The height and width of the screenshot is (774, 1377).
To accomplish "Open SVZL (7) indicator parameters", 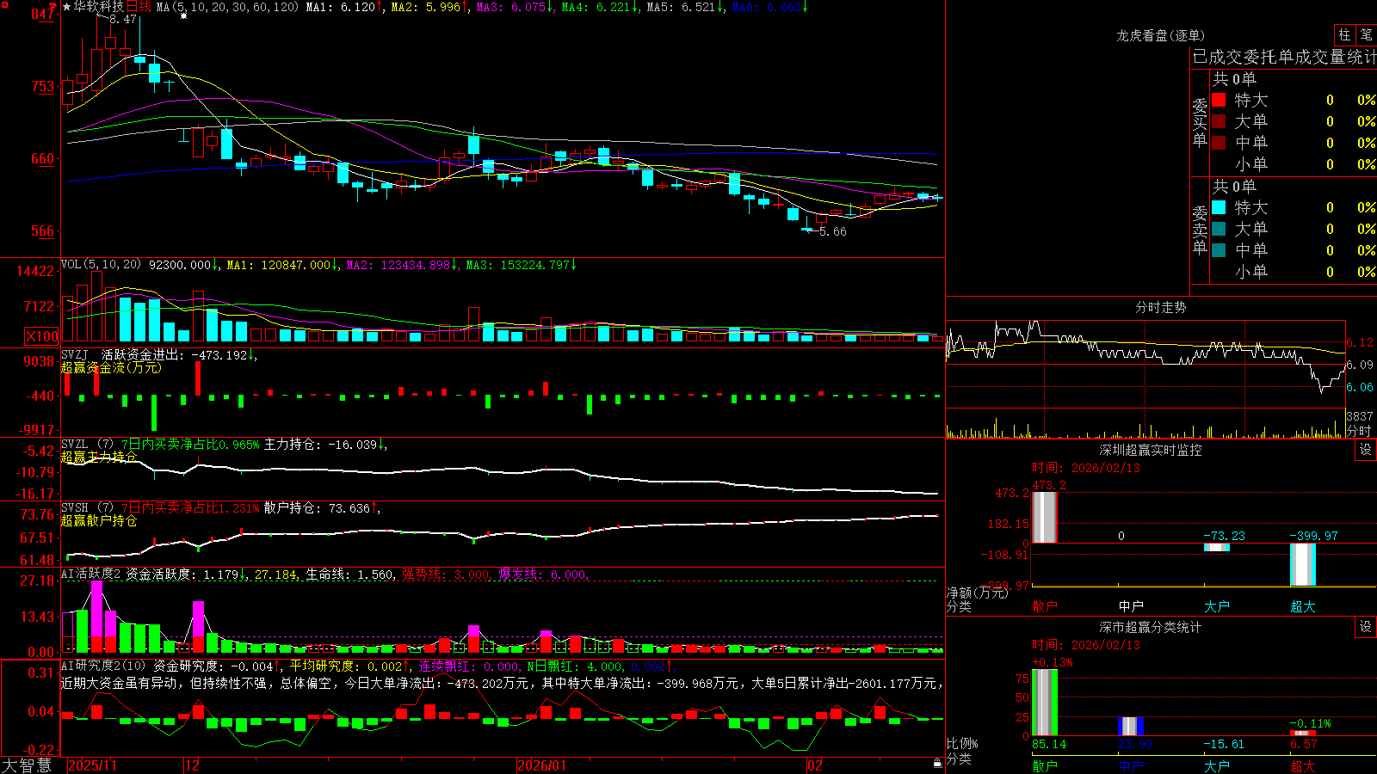I will (87, 445).
